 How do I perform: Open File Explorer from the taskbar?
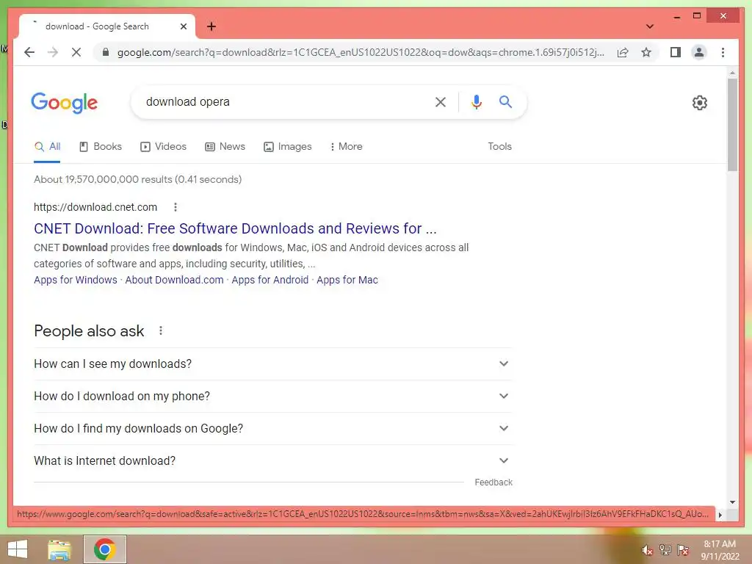[59, 549]
